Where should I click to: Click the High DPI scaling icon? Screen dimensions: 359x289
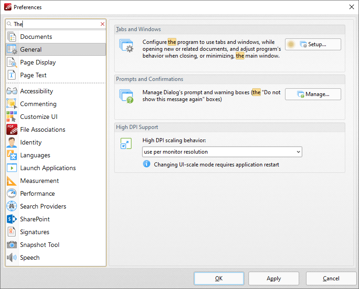(126, 144)
